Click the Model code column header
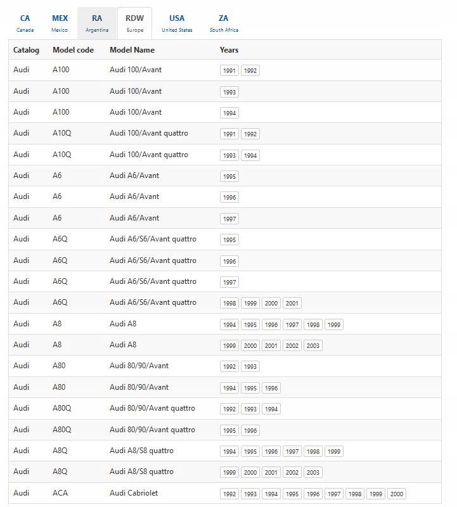 [x=73, y=50]
